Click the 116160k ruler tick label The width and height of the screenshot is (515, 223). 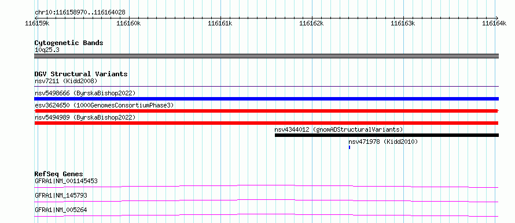click(x=128, y=23)
